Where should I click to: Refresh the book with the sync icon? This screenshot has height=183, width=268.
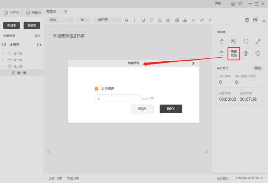pos(39,45)
